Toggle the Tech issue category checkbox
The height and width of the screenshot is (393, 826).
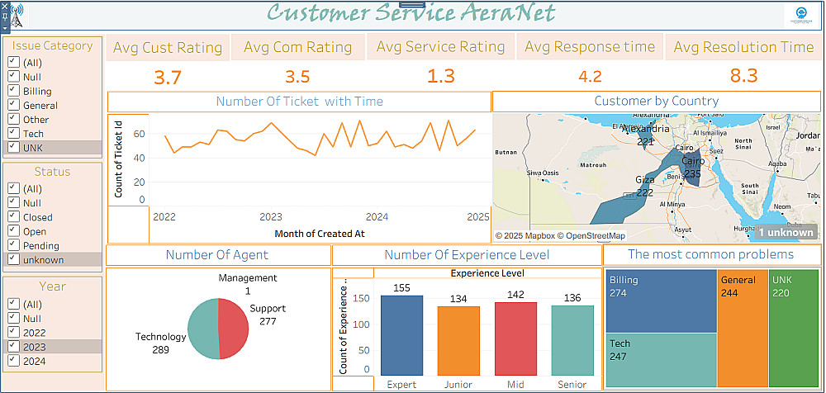click(x=13, y=134)
